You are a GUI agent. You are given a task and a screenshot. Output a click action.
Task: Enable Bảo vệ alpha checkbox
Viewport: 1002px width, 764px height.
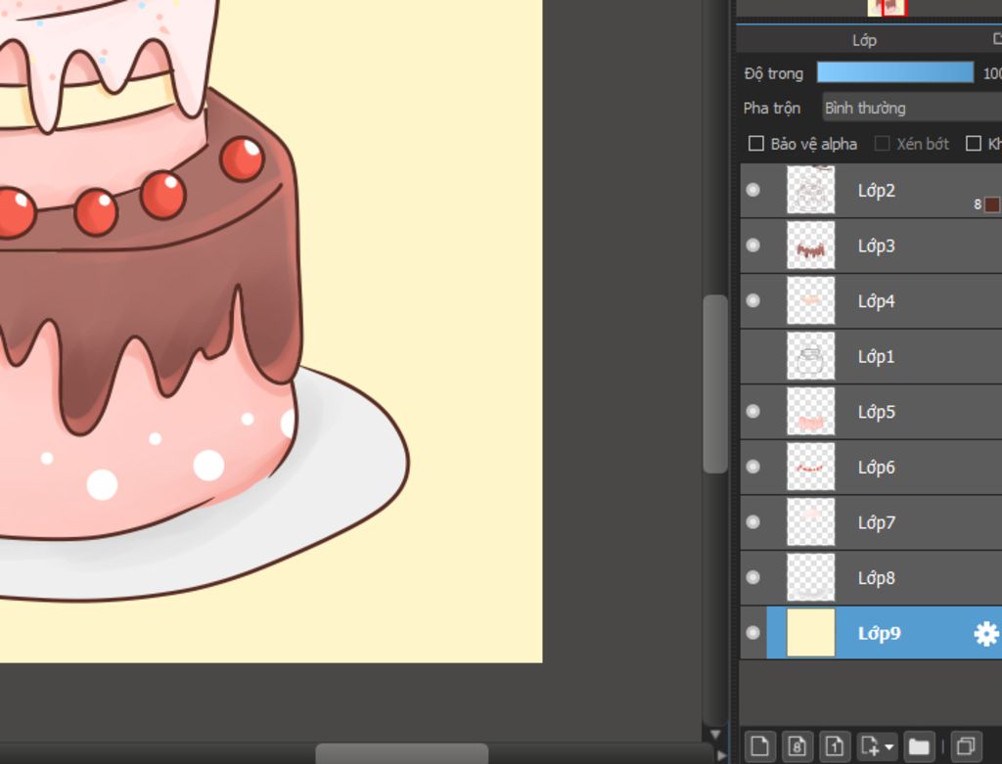pyautogui.click(x=756, y=144)
